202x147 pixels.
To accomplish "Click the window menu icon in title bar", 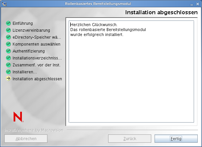I will pos(4,4).
